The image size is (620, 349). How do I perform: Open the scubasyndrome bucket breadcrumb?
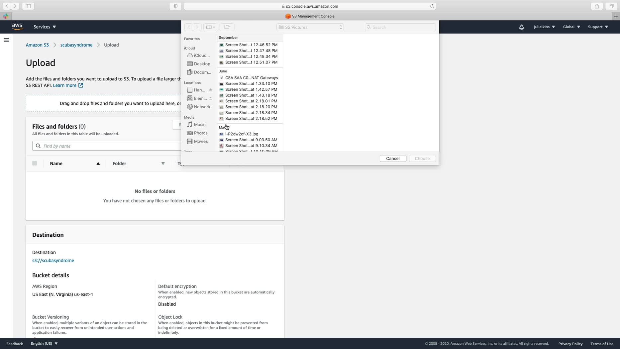click(x=76, y=45)
